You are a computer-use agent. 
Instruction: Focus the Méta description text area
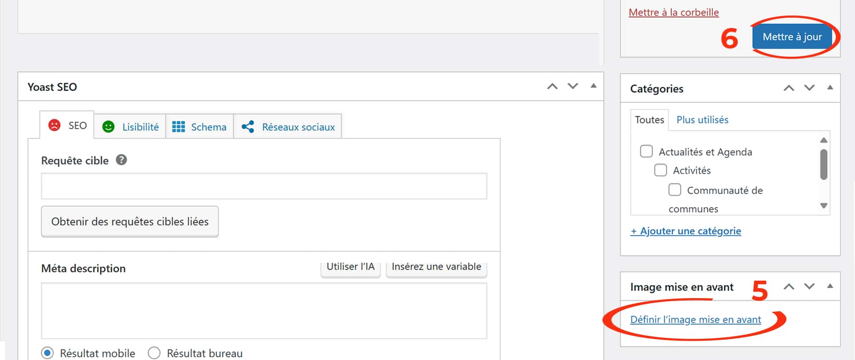264,311
